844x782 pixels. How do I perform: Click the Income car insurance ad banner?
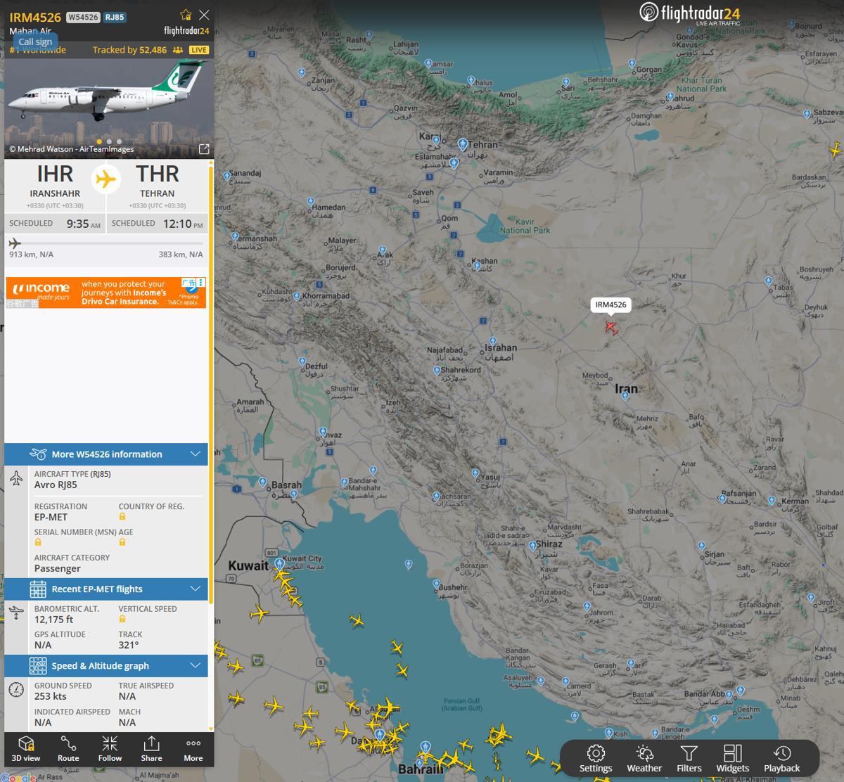pos(106,293)
